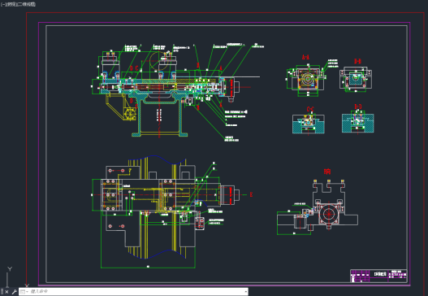
Task: Click into the command line input field
Action: (136, 292)
